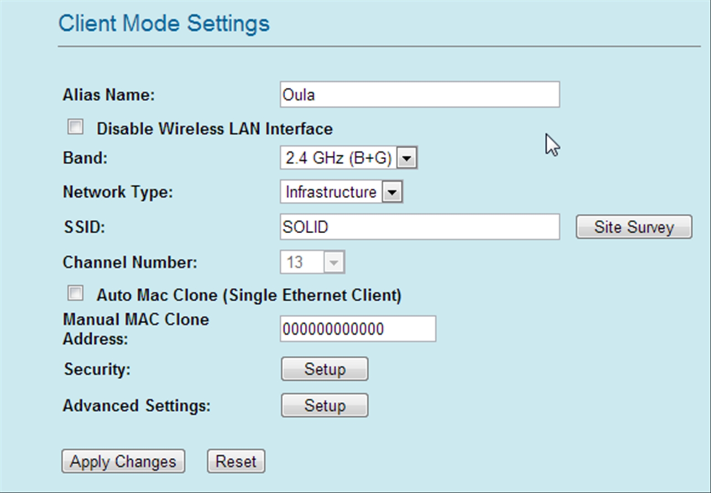Click the Auto Mac Clone label text
This screenshot has width=711, height=493.
coord(249,295)
